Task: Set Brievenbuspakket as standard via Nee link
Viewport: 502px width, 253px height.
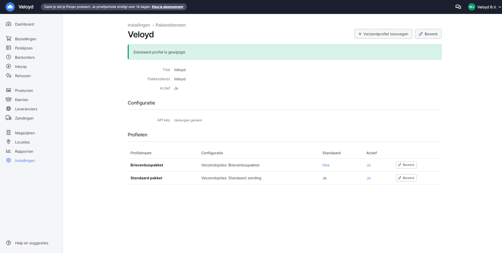Action: tap(326, 165)
